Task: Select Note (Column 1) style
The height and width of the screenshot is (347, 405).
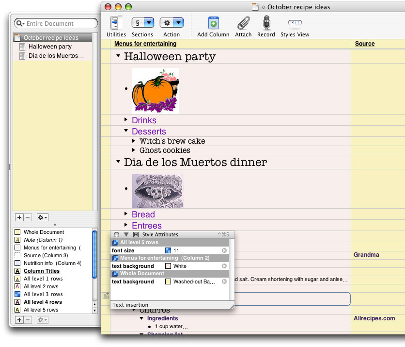Action: tap(52, 240)
